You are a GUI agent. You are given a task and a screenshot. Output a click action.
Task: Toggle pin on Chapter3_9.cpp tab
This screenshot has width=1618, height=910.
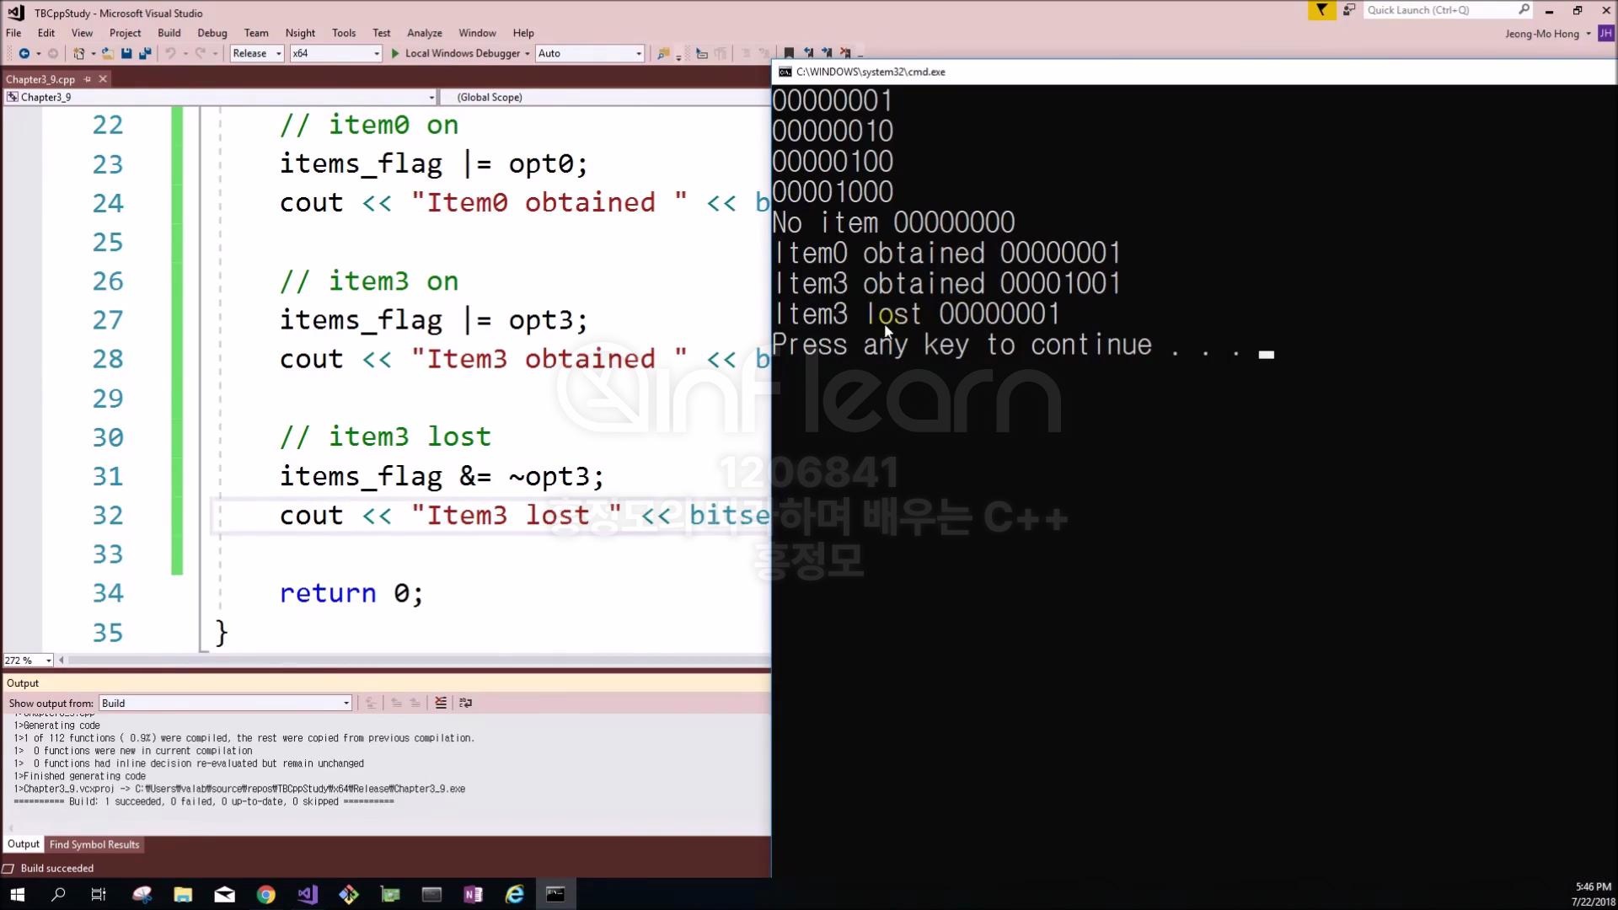click(x=87, y=79)
